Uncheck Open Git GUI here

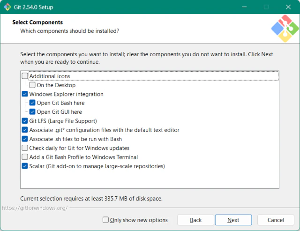tap(32, 112)
